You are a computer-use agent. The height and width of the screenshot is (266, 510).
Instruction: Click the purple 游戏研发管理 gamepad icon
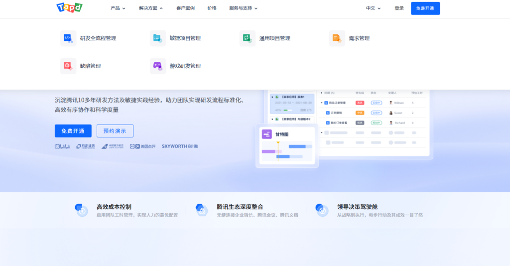point(157,66)
